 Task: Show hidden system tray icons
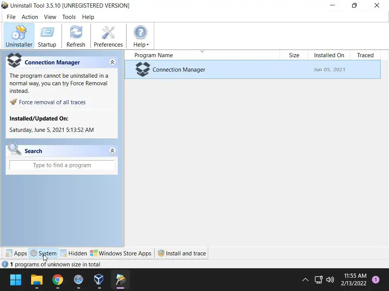[305, 280]
